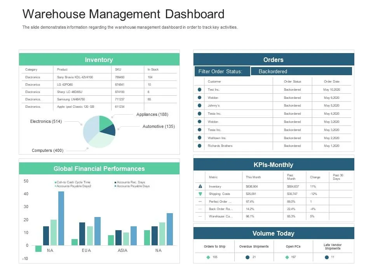The image size is (373, 279).
Task: Click the LG 42PQ60 product cell
Action: point(65,84)
